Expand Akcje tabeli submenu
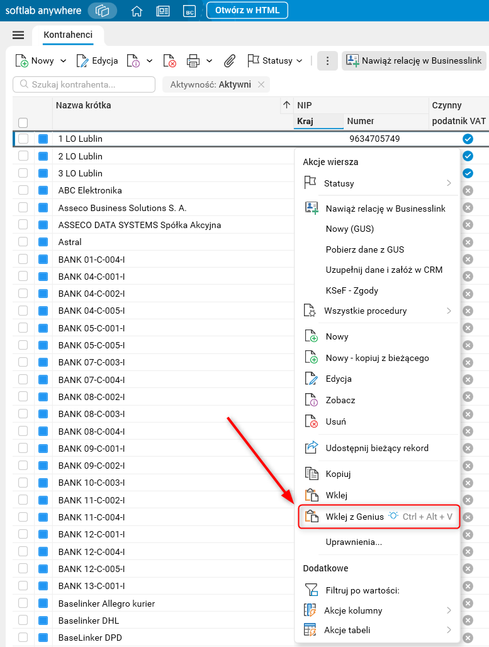Image resolution: width=489 pixels, height=647 pixels. 449,630
